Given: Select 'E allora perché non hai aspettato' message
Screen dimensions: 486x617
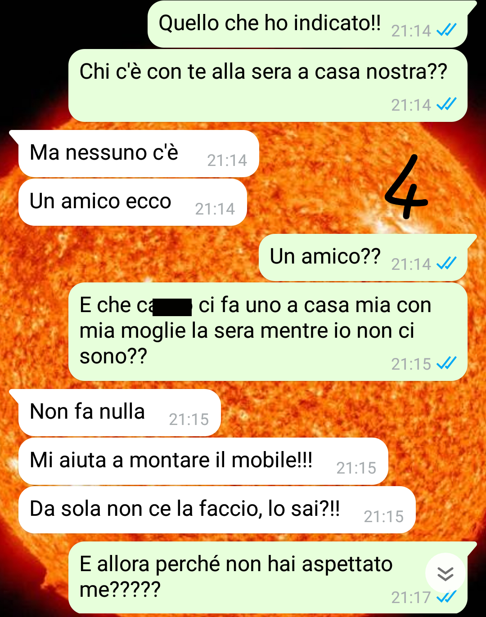Looking at the screenshot, I should click(x=268, y=578).
